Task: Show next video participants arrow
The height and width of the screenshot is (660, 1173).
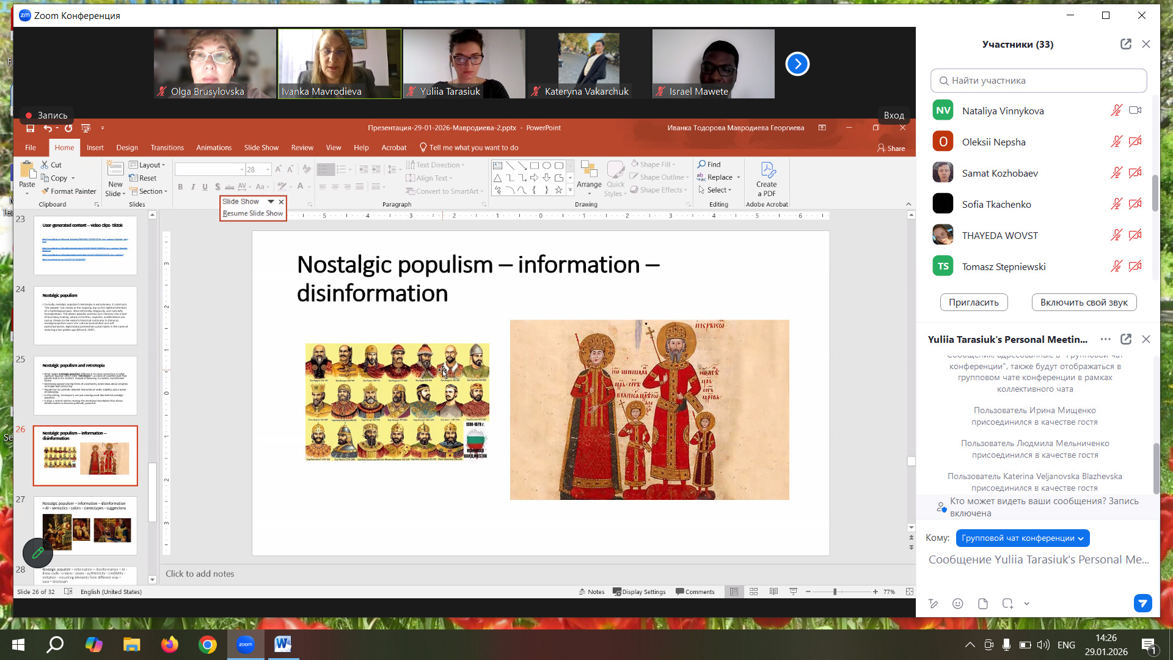Action: pyautogui.click(x=797, y=64)
